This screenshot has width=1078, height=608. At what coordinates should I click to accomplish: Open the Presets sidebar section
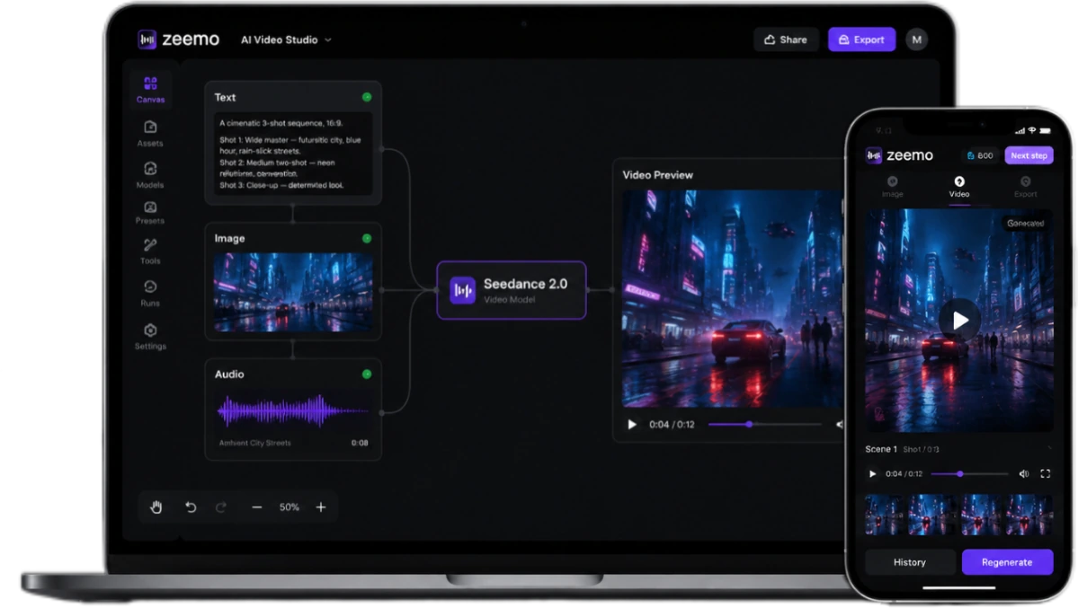(150, 212)
